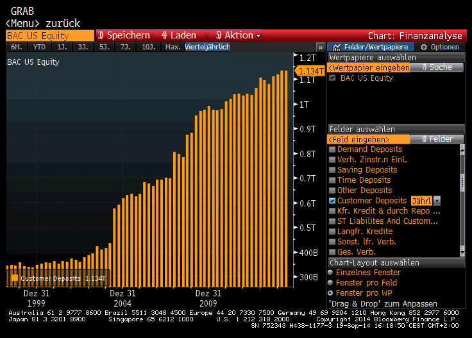Click the 'Drag & Drop' zum Anpassen text
Viewport: 472px width, 338px height.
coord(383,304)
